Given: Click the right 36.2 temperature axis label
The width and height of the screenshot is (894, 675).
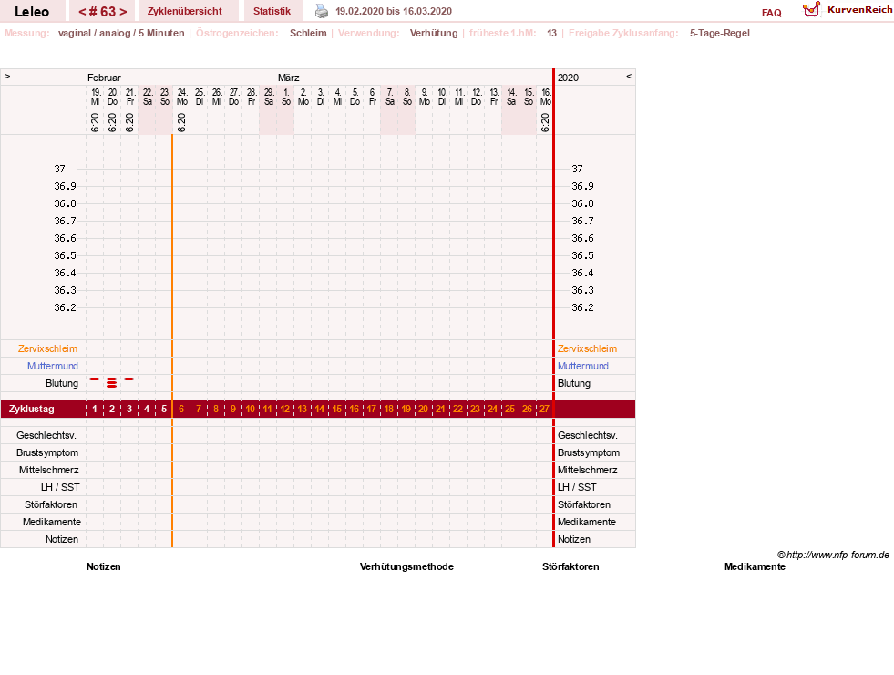Looking at the screenshot, I should 582,307.
